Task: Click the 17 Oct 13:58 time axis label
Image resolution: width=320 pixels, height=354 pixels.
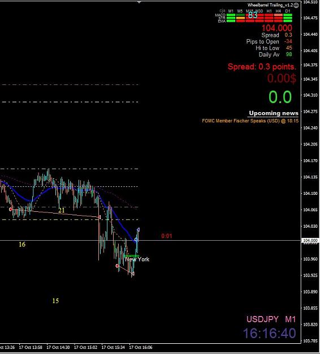Action: click(x=31, y=347)
